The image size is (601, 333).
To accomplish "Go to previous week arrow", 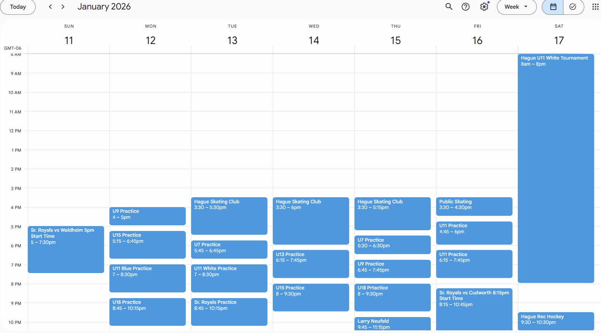I will 50,7.
